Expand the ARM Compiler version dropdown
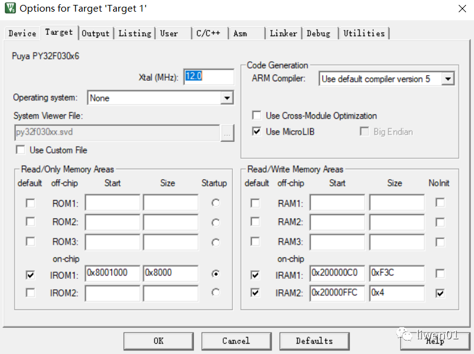The image size is (474, 354). tap(448, 79)
